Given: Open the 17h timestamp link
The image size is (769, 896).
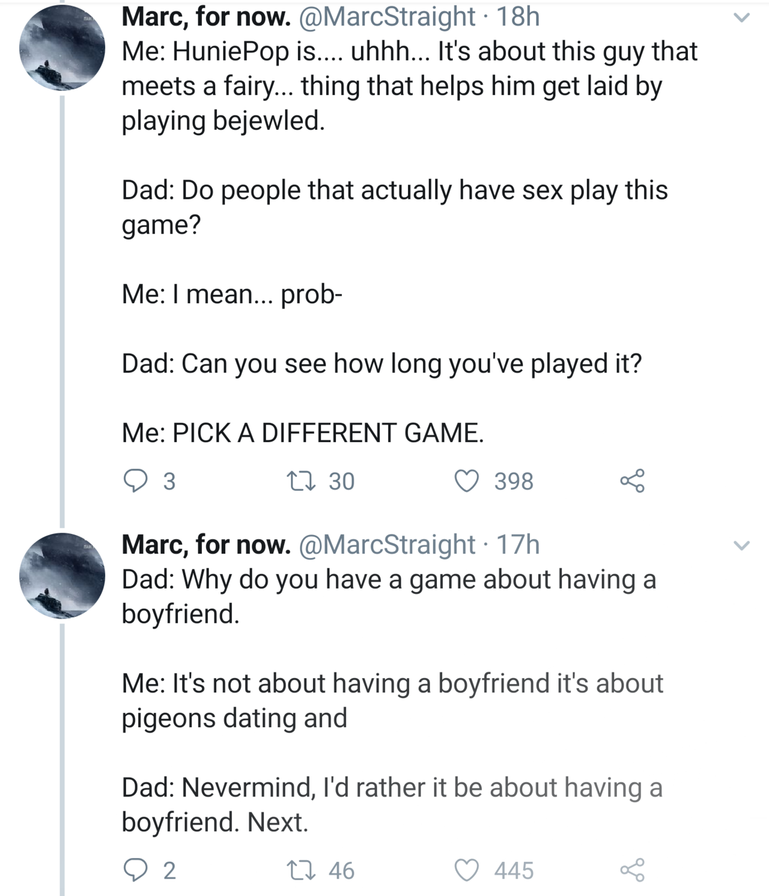Looking at the screenshot, I should coord(518,545).
